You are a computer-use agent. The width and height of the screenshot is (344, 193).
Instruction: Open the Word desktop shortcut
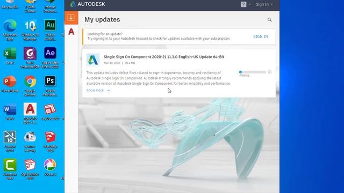(10, 112)
